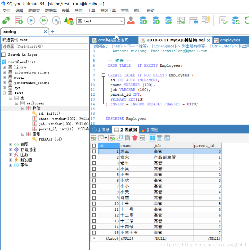The image size is (249, 250).
Task: Open the 文件 menu
Action: (6, 11)
